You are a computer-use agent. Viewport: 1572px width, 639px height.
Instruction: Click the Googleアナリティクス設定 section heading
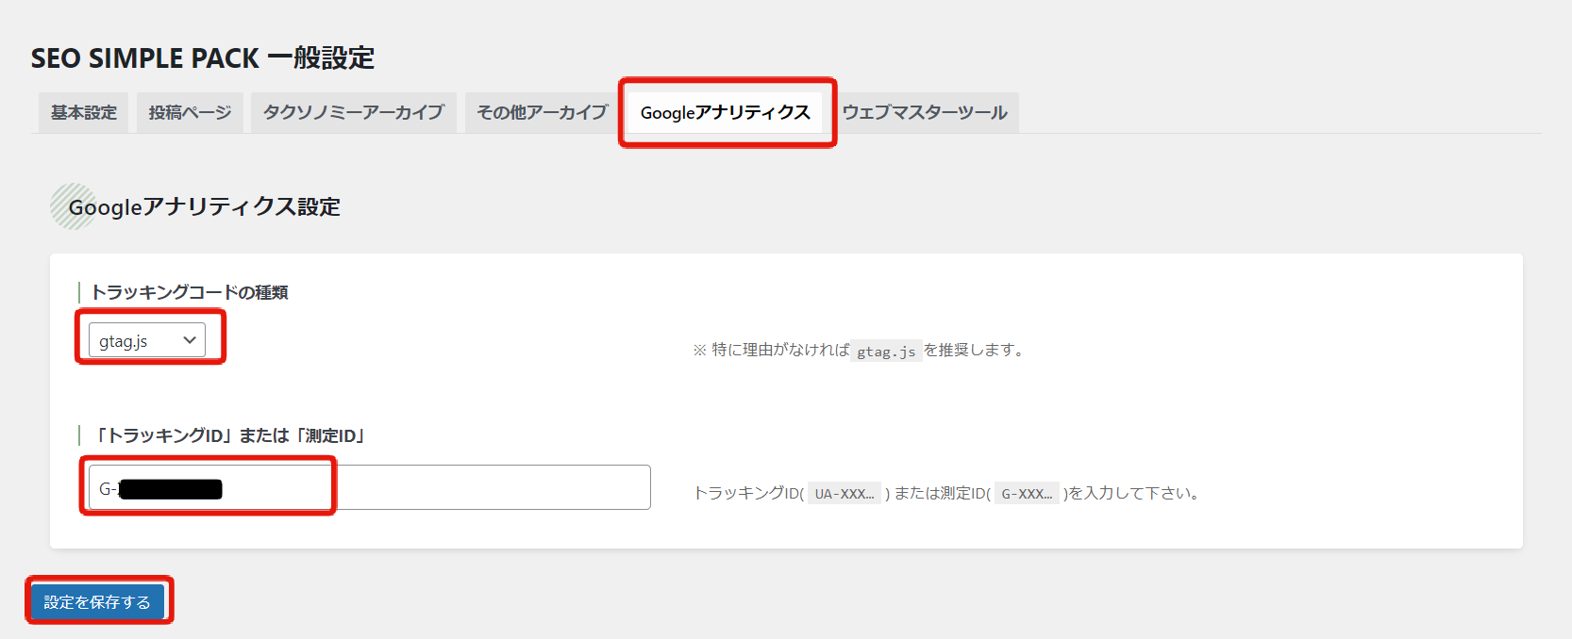[x=205, y=206]
